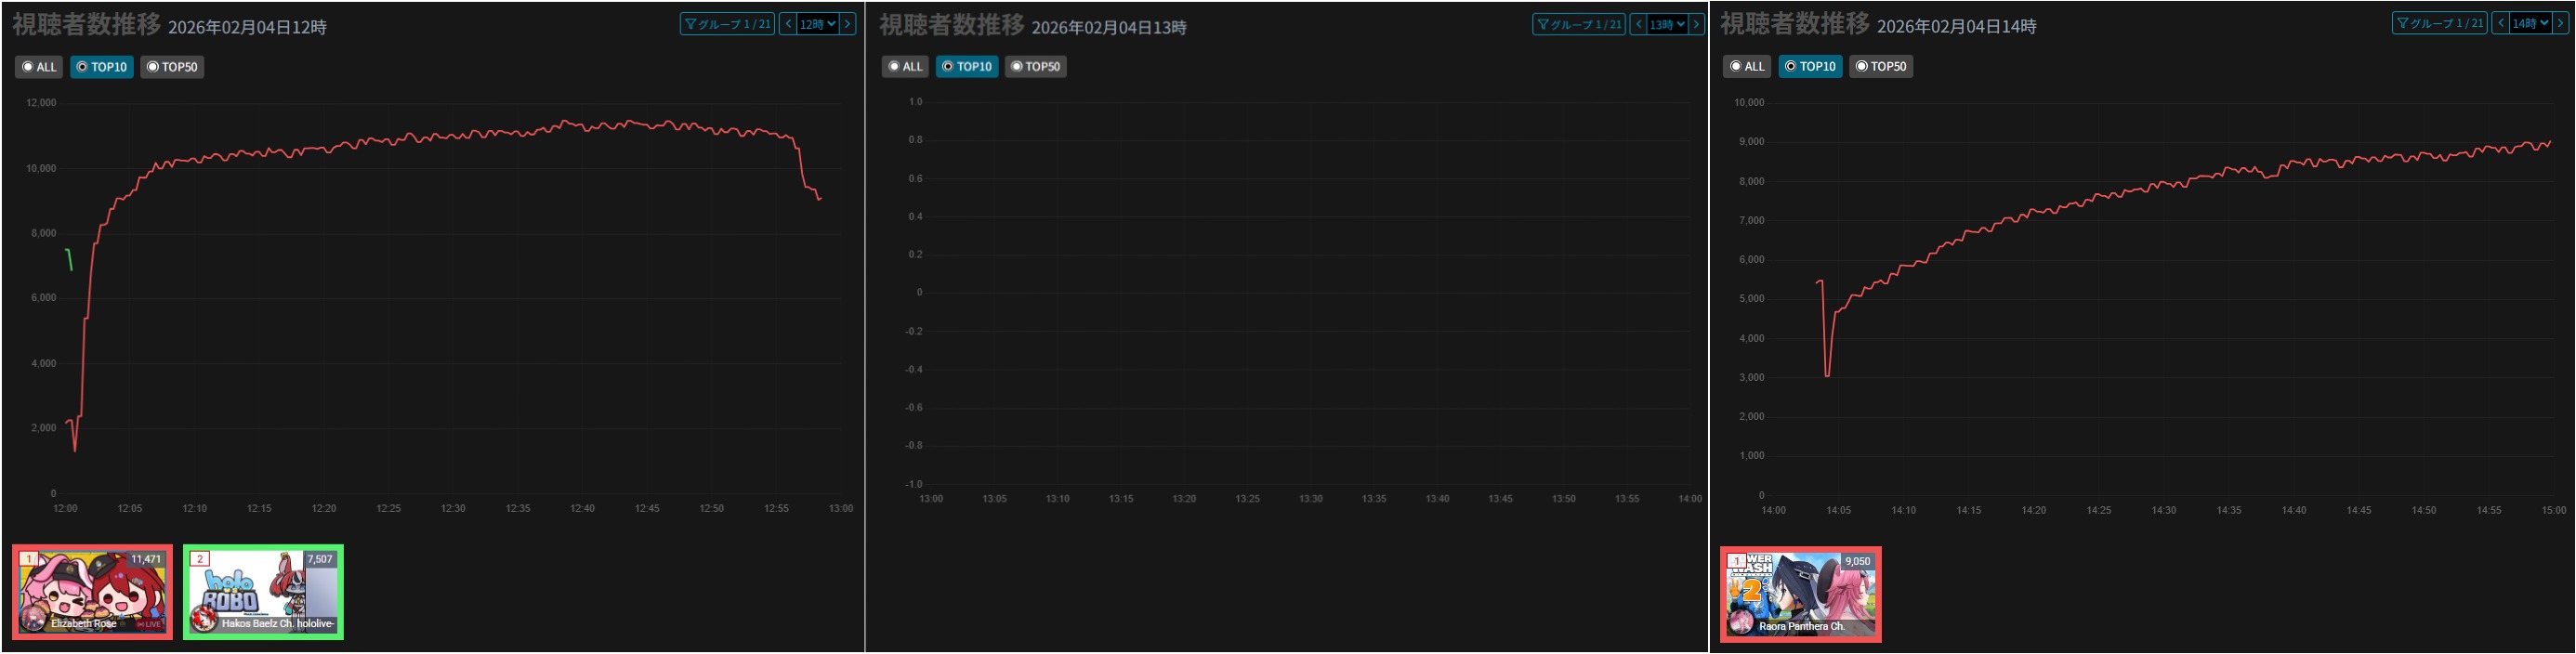Click the heading 2026年02月04日14時
This screenshot has width=2576, height=654.
(1956, 27)
